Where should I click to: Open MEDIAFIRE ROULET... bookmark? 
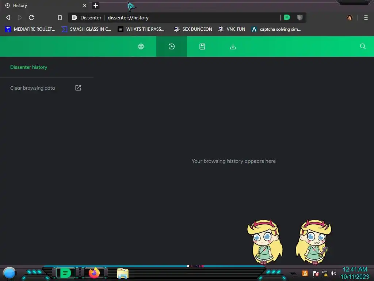[30, 29]
